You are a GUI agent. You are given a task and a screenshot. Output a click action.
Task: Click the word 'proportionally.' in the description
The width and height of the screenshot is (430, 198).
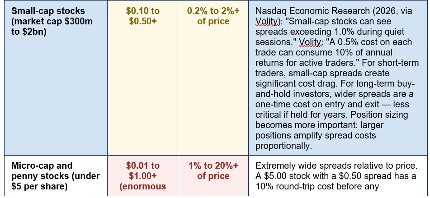pos(284,146)
